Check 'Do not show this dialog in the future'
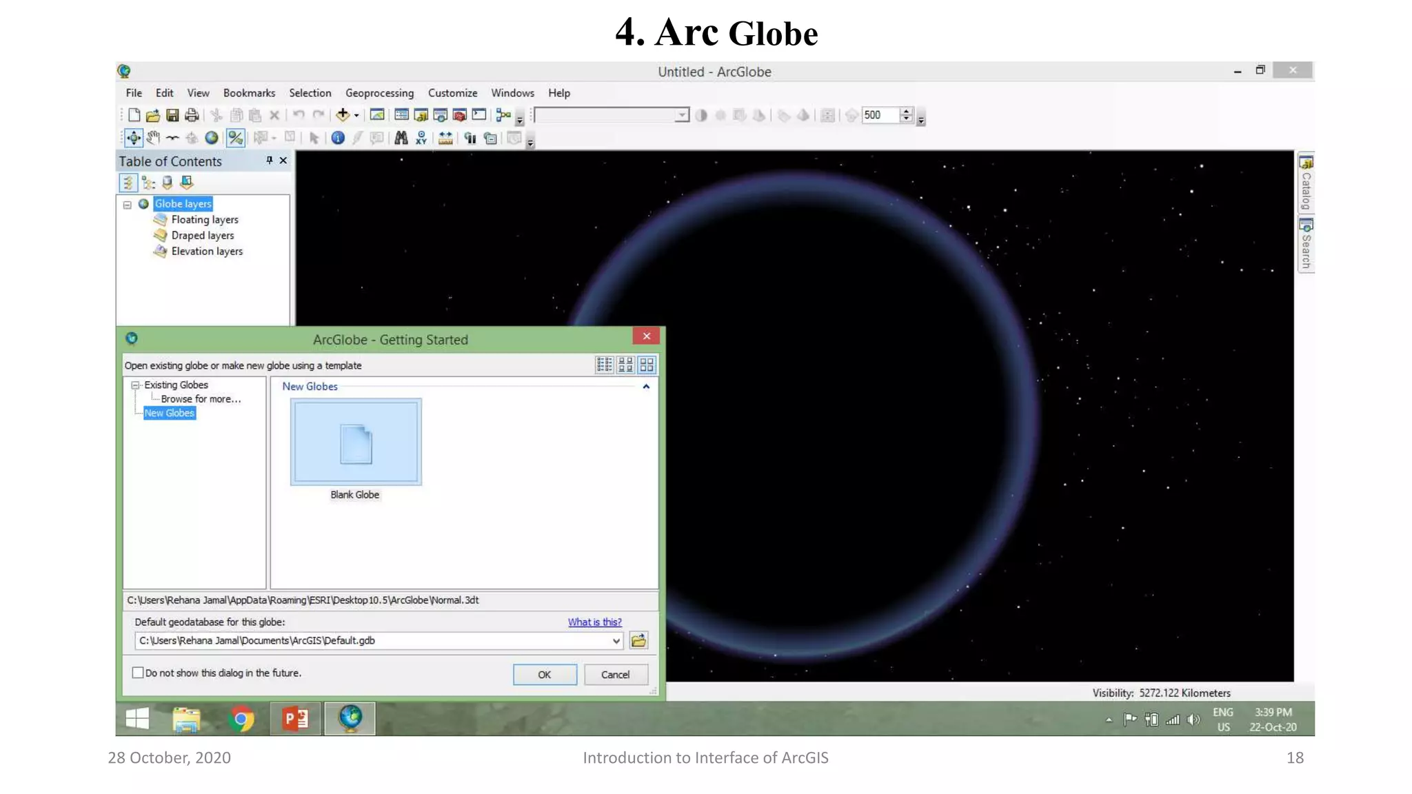The image size is (1412, 794). click(138, 673)
